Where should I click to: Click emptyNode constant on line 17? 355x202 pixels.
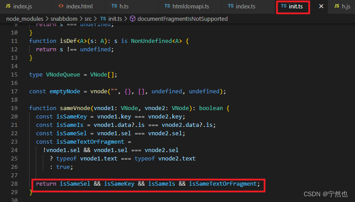click(65, 91)
